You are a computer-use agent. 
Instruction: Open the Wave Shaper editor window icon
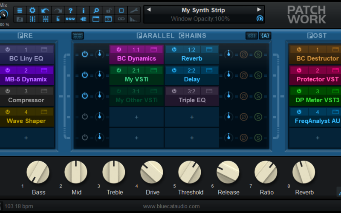point(44,112)
